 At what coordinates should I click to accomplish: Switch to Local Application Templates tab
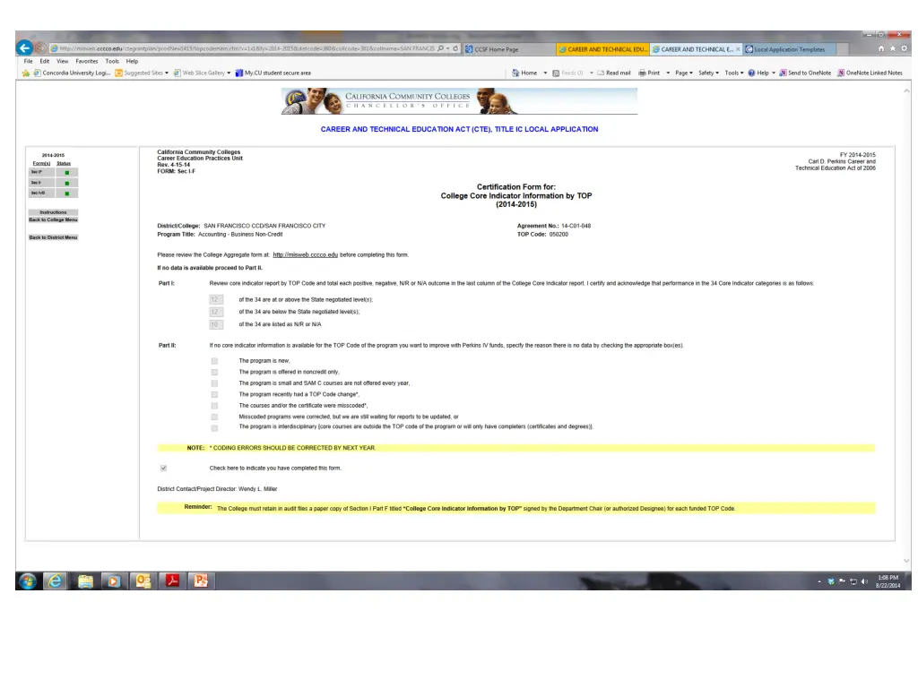point(790,49)
